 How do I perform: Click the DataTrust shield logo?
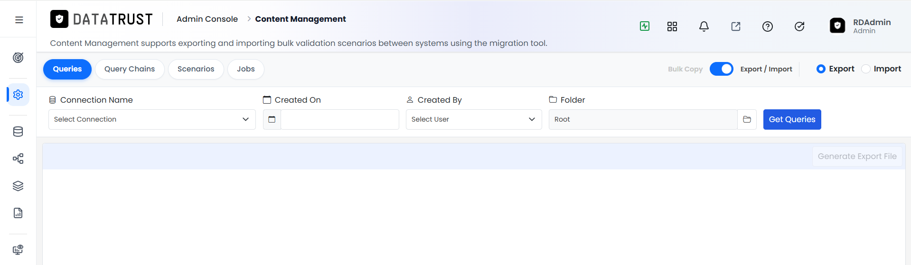[x=59, y=19]
